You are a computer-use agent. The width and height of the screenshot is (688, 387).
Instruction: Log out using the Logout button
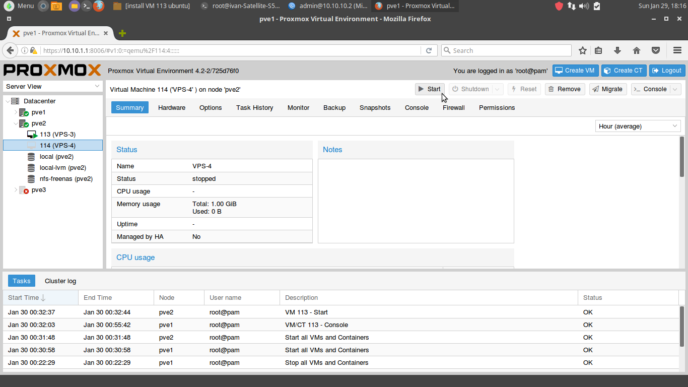point(667,71)
